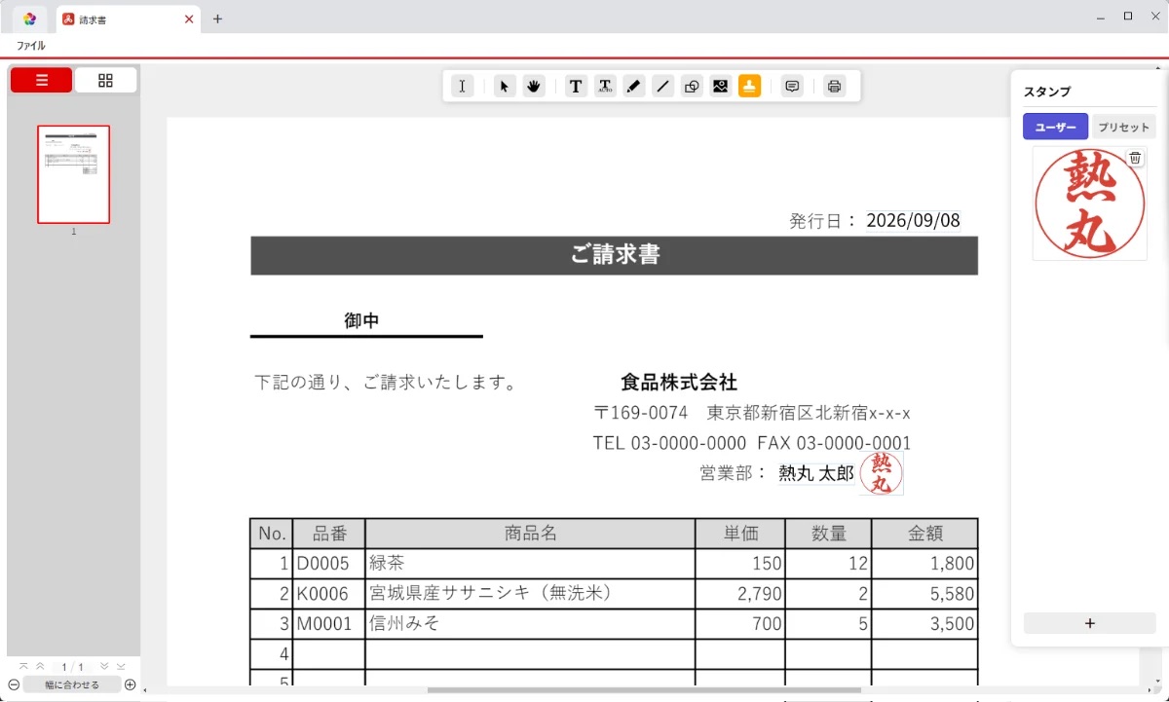Click the 熱丸 太郎 name field

[816, 473]
